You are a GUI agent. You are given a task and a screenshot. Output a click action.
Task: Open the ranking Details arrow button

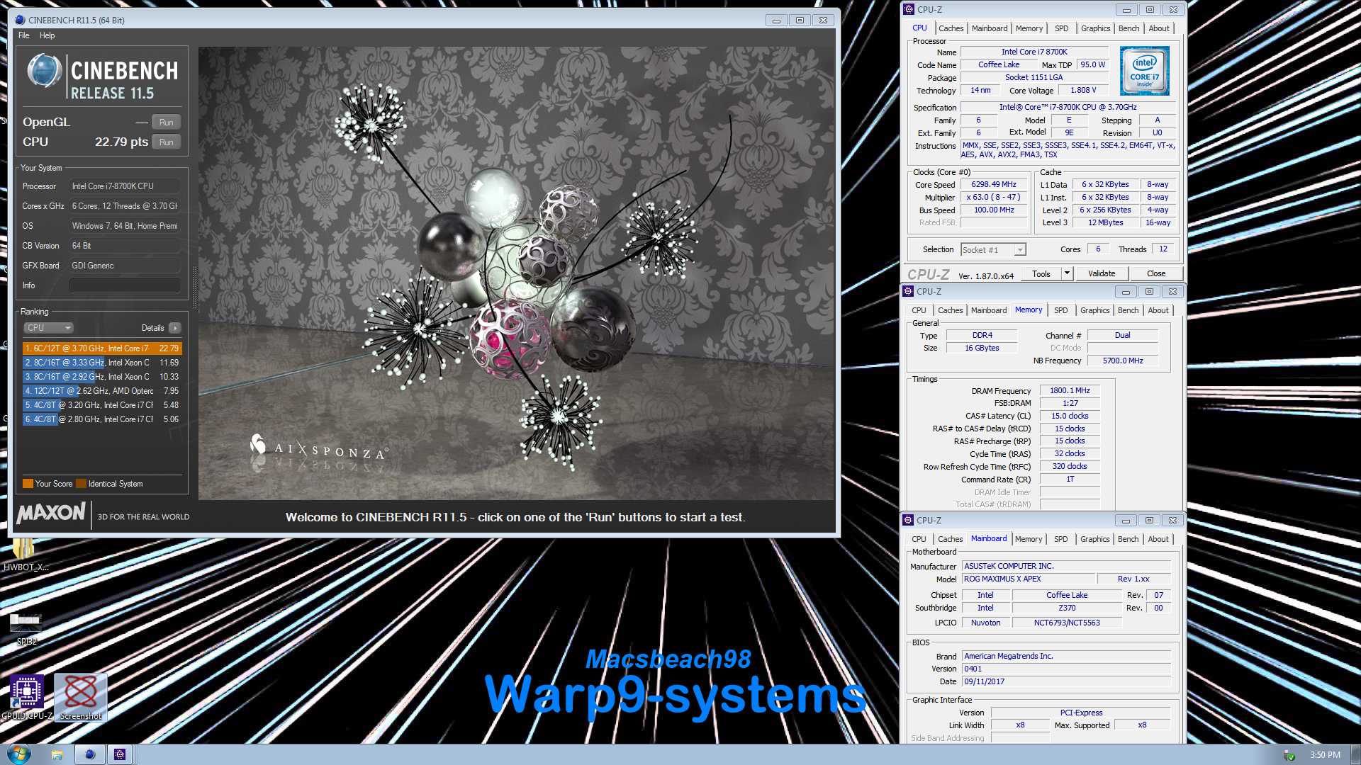pyautogui.click(x=175, y=328)
